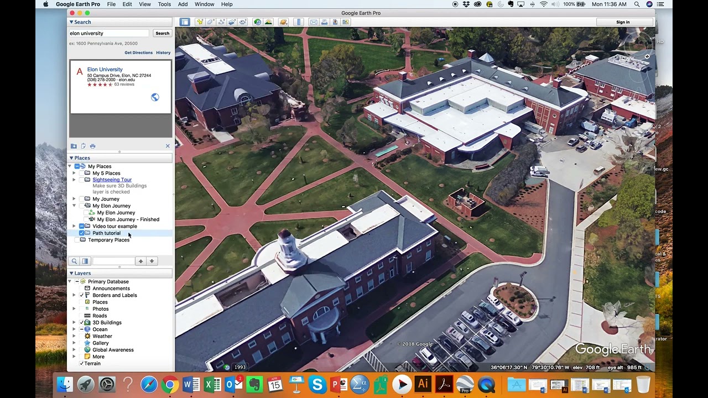Open Google Chrome from the Dock
This screenshot has height=398, width=708.
170,384
